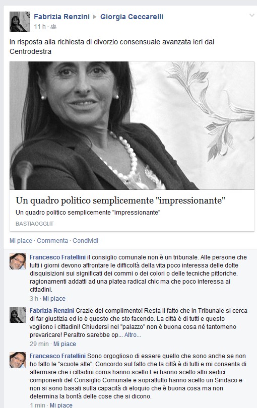Open Giorgia Ceccarelli's profile link
The image size is (257, 408).
pos(132,17)
